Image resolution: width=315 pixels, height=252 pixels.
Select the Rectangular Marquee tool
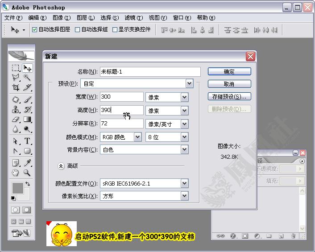[16, 68]
